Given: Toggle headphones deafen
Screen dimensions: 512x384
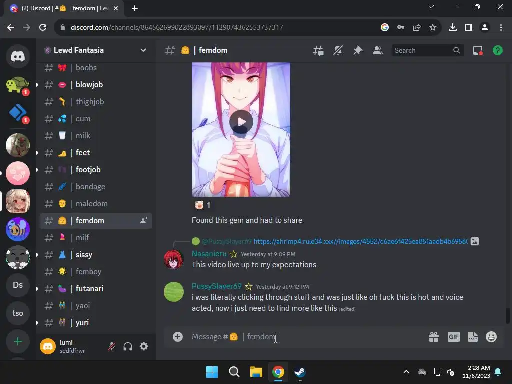Looking at the screenshot, I should pos(128,346).
